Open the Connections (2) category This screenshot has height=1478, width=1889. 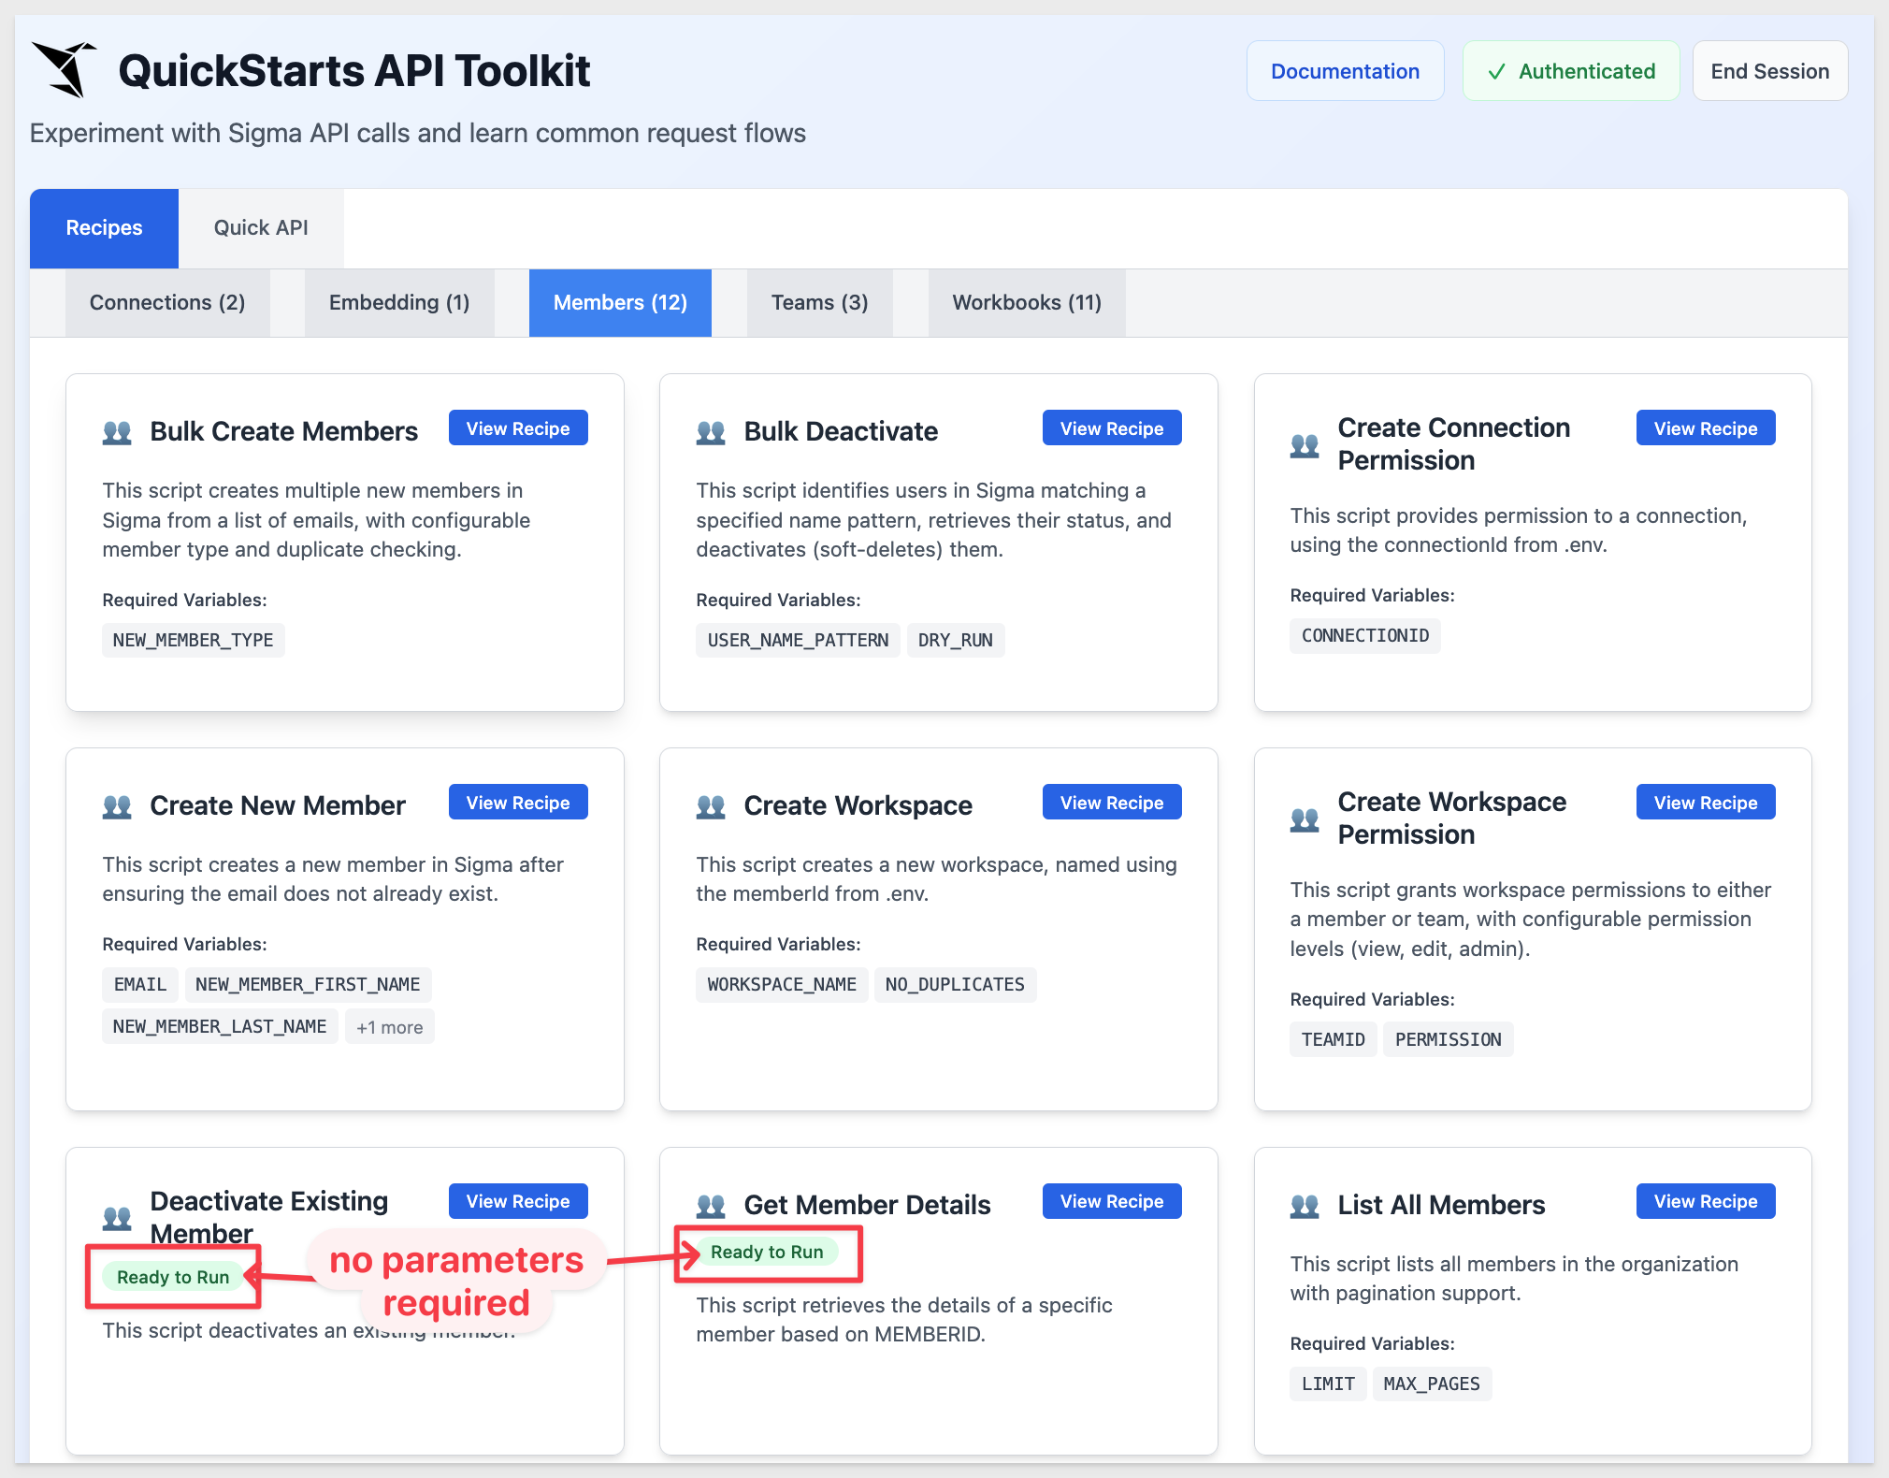(x=167, y=303)
